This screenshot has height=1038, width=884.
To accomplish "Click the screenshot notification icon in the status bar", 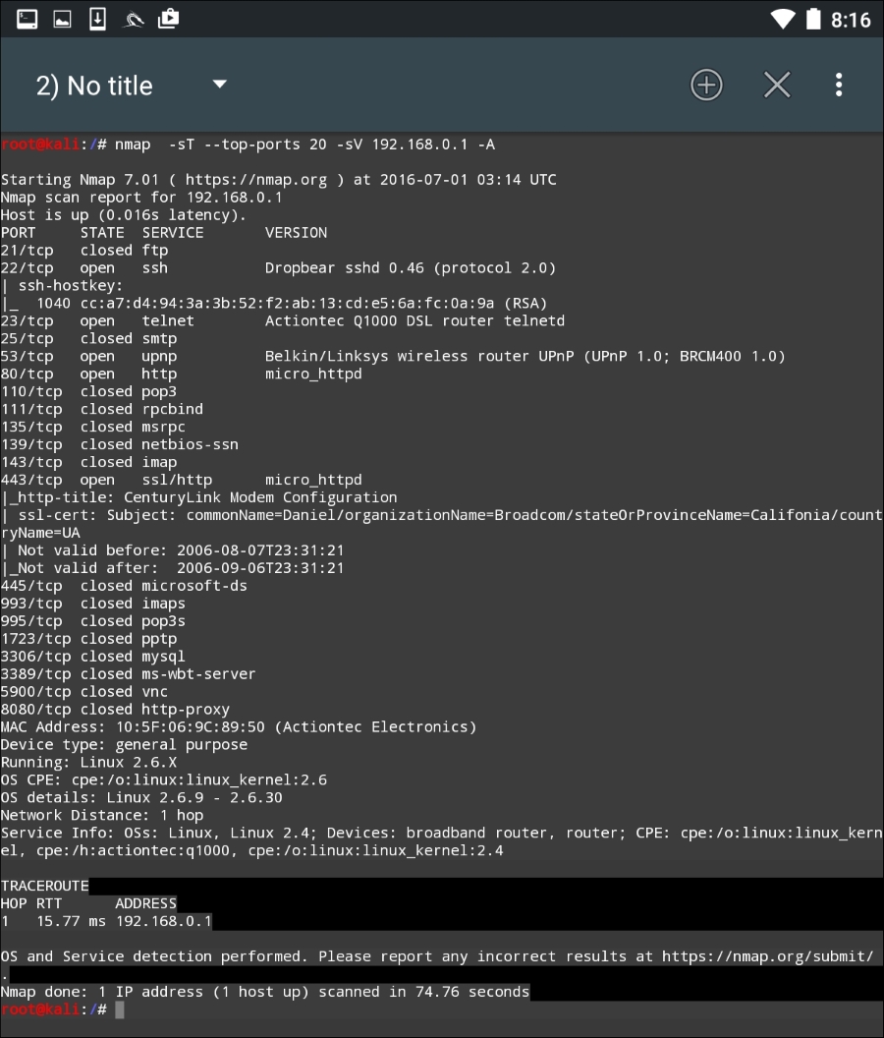I will (62, 18).
